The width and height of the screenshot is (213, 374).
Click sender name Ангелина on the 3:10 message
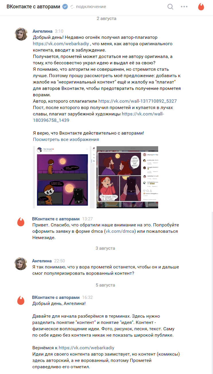pos(43,31)
